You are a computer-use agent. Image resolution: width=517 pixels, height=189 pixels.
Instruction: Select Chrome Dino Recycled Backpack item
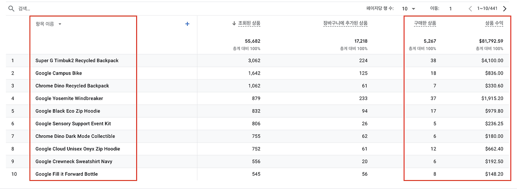(72, 86)
